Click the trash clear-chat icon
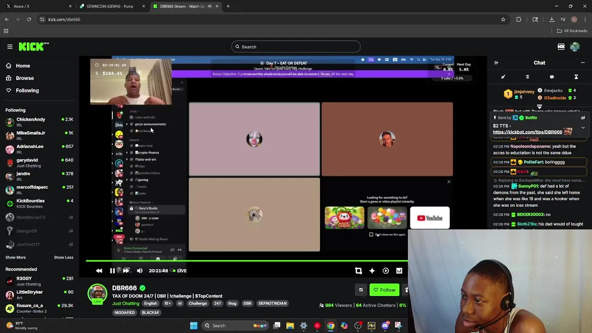 click(x=527, y=77)
